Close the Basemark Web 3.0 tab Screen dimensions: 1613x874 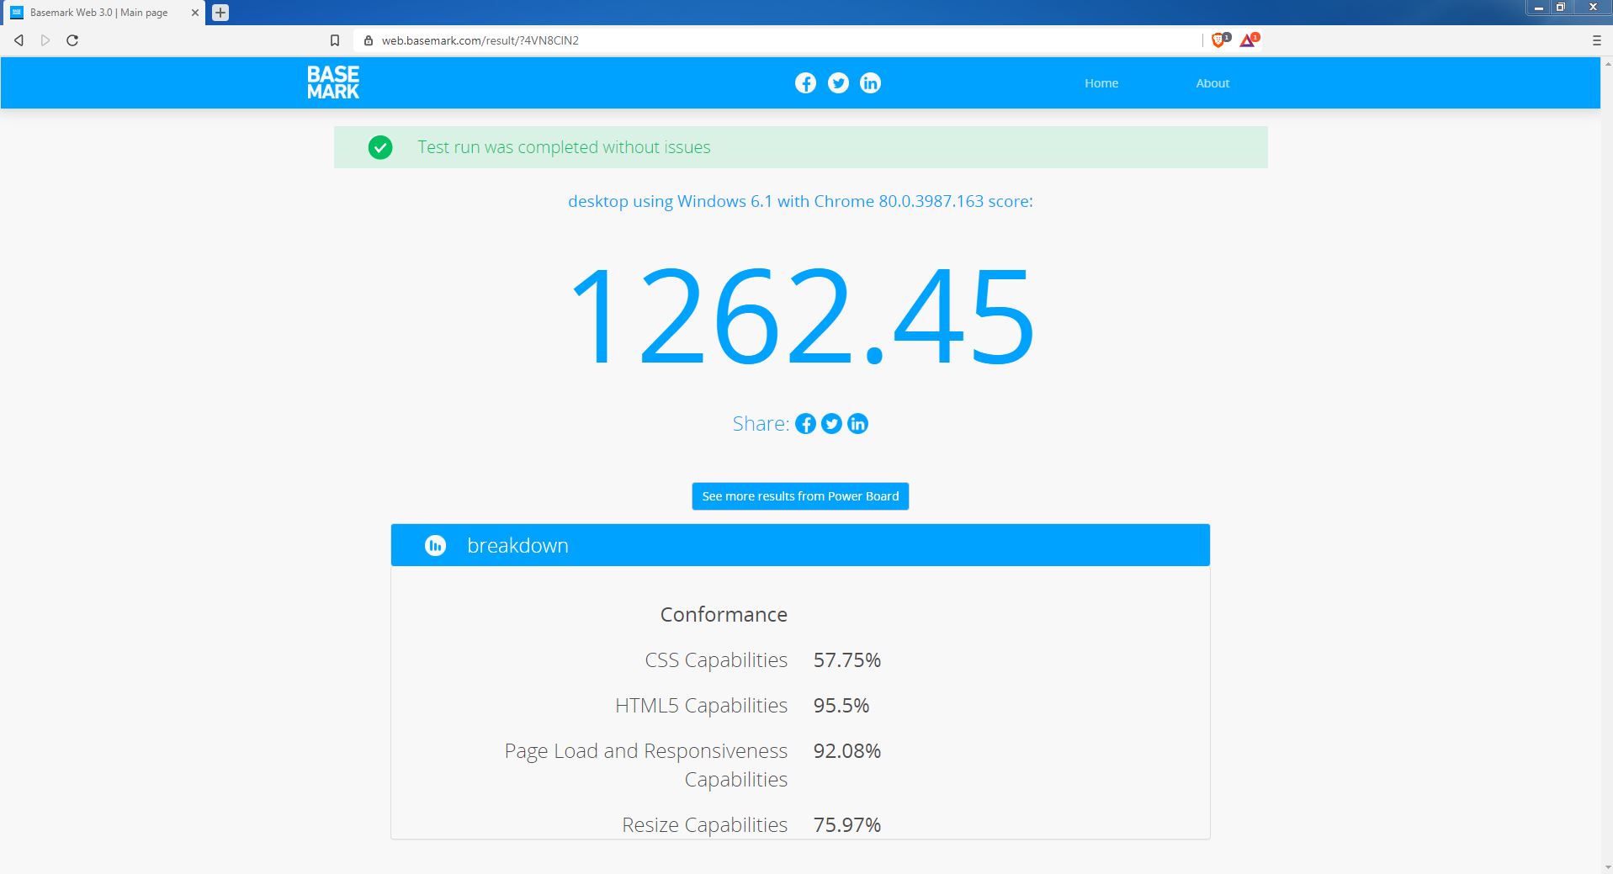[x=194, y=13]
